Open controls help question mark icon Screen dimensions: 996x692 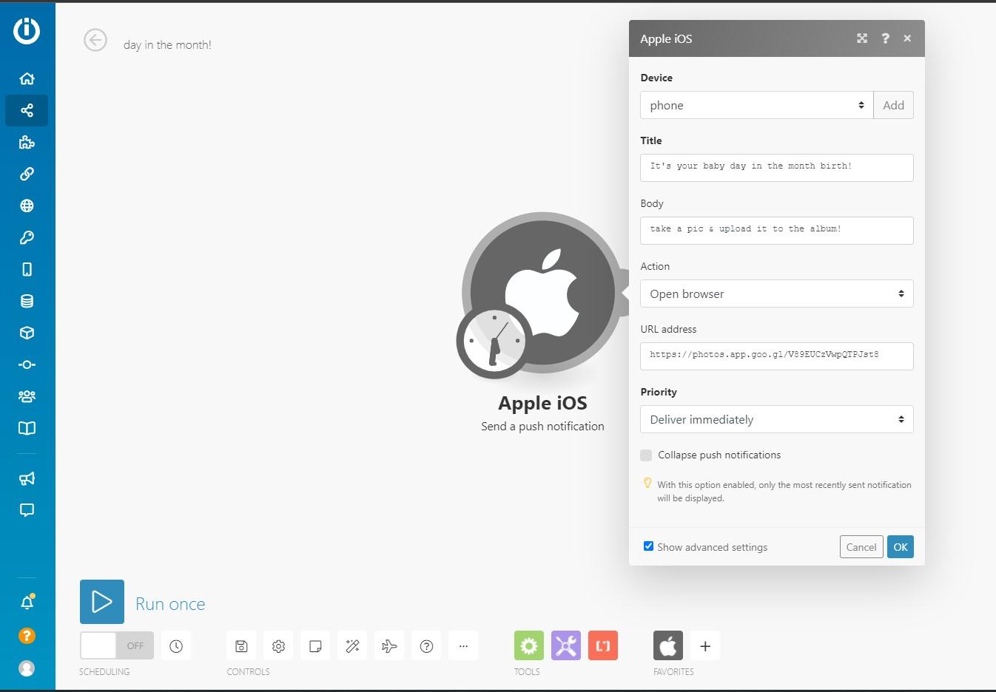click(426, 646)
